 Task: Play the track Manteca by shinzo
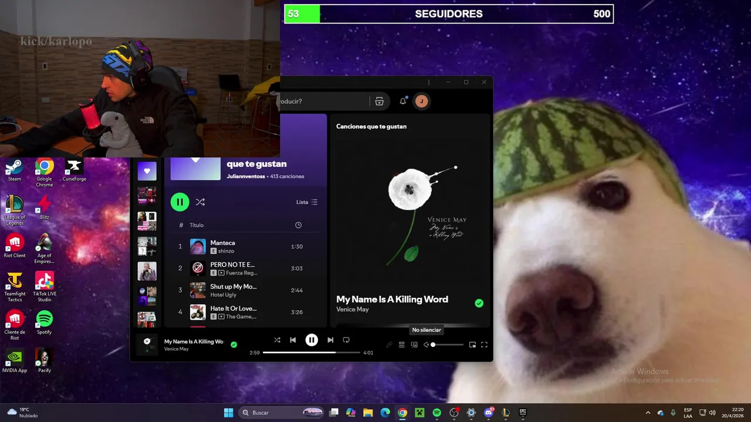245,247
